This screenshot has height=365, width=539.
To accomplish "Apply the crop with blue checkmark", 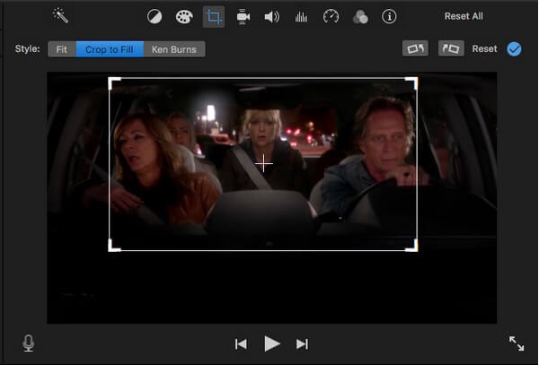I will 514,48.
